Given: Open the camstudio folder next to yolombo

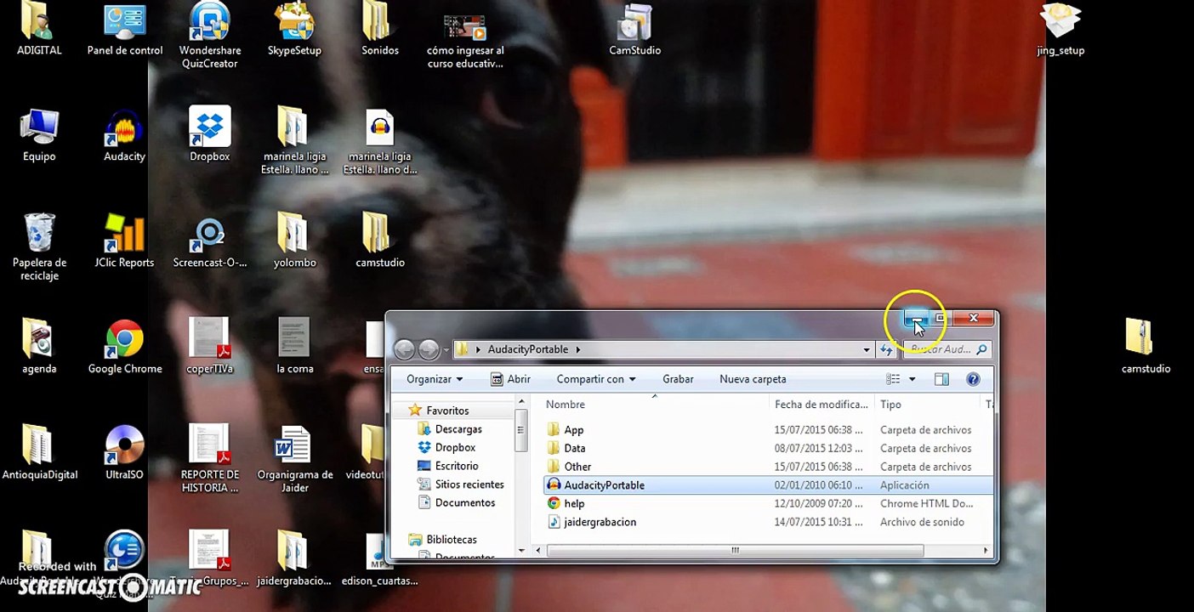Looking at the screenshot, I should [379, 241].
